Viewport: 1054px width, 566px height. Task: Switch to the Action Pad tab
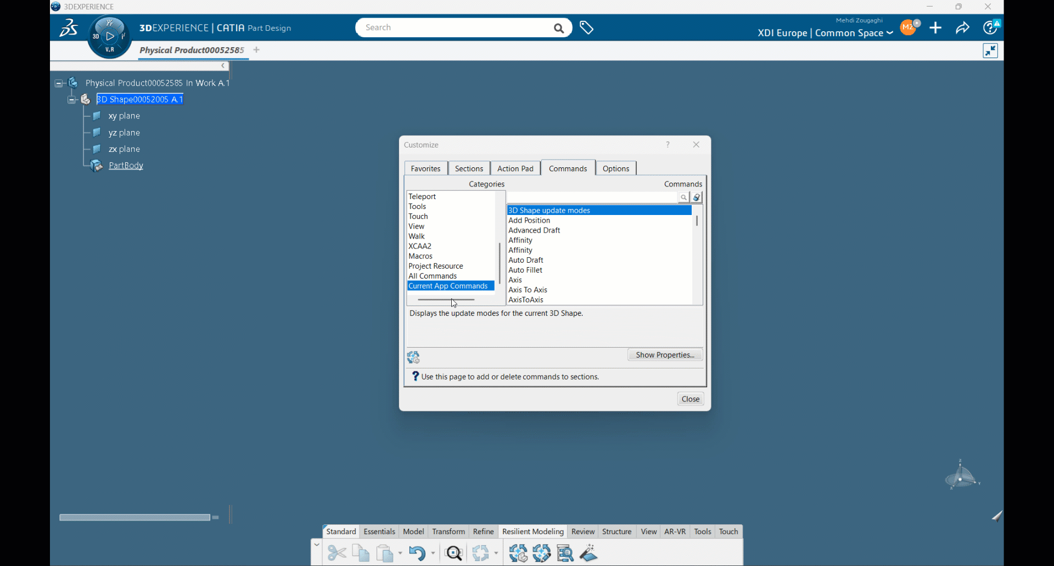tap(515, 168)
